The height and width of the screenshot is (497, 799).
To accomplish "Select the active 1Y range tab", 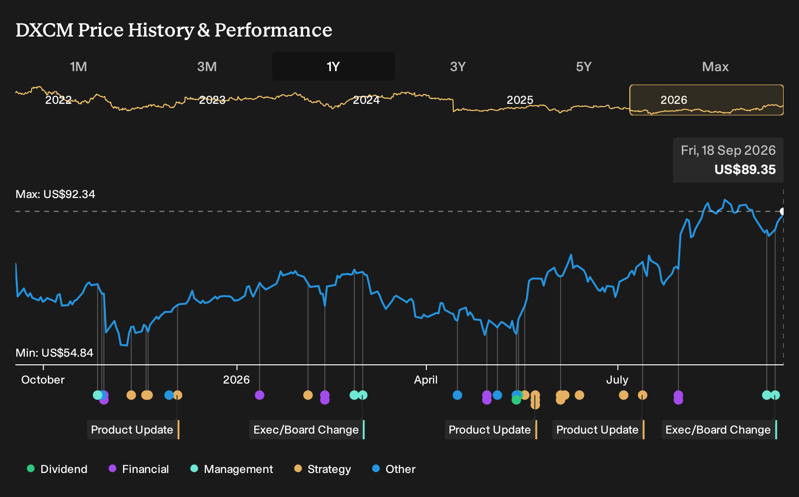I will pyautogui.click(x=333, y=66).
